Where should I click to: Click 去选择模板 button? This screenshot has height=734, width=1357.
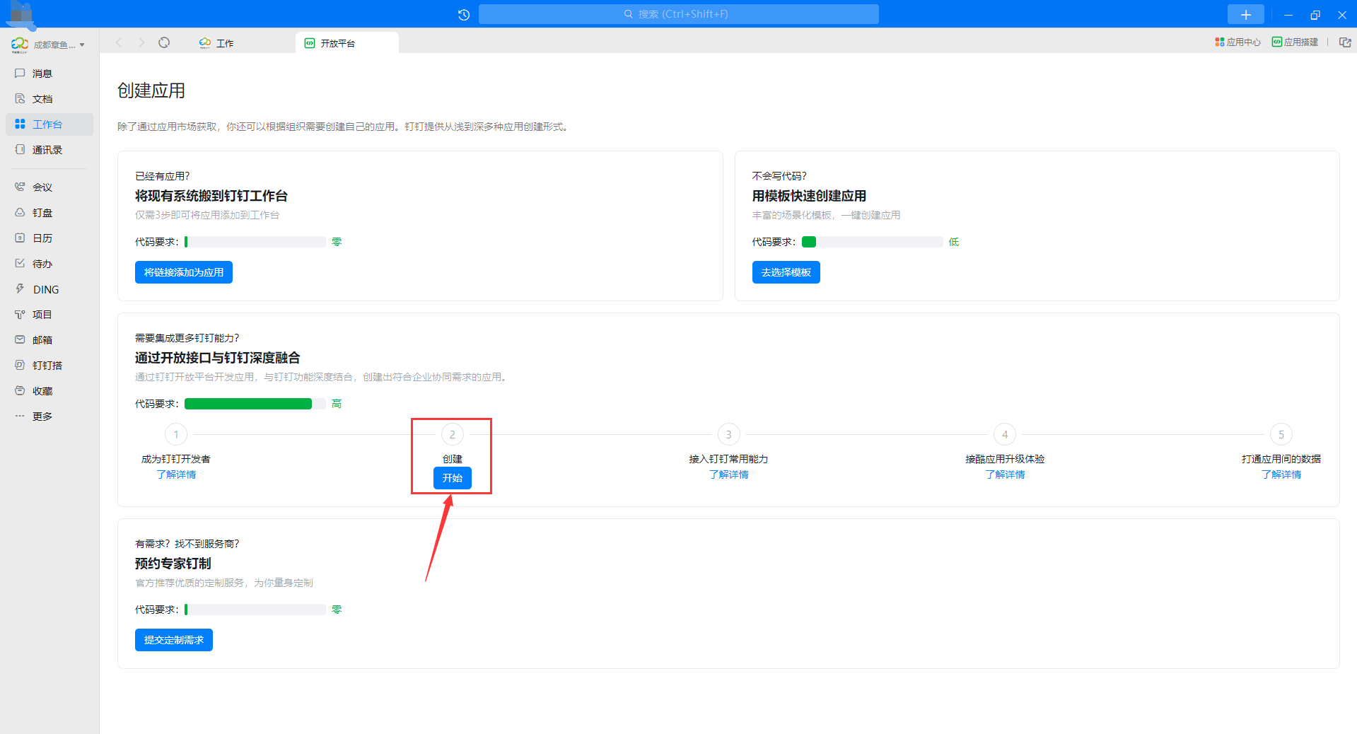pos(786,272)
